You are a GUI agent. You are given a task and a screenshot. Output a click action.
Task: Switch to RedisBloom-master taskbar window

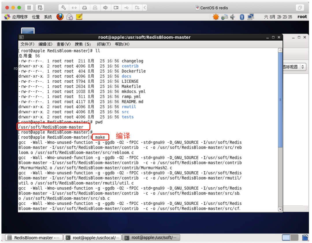(x=34, y=238)
